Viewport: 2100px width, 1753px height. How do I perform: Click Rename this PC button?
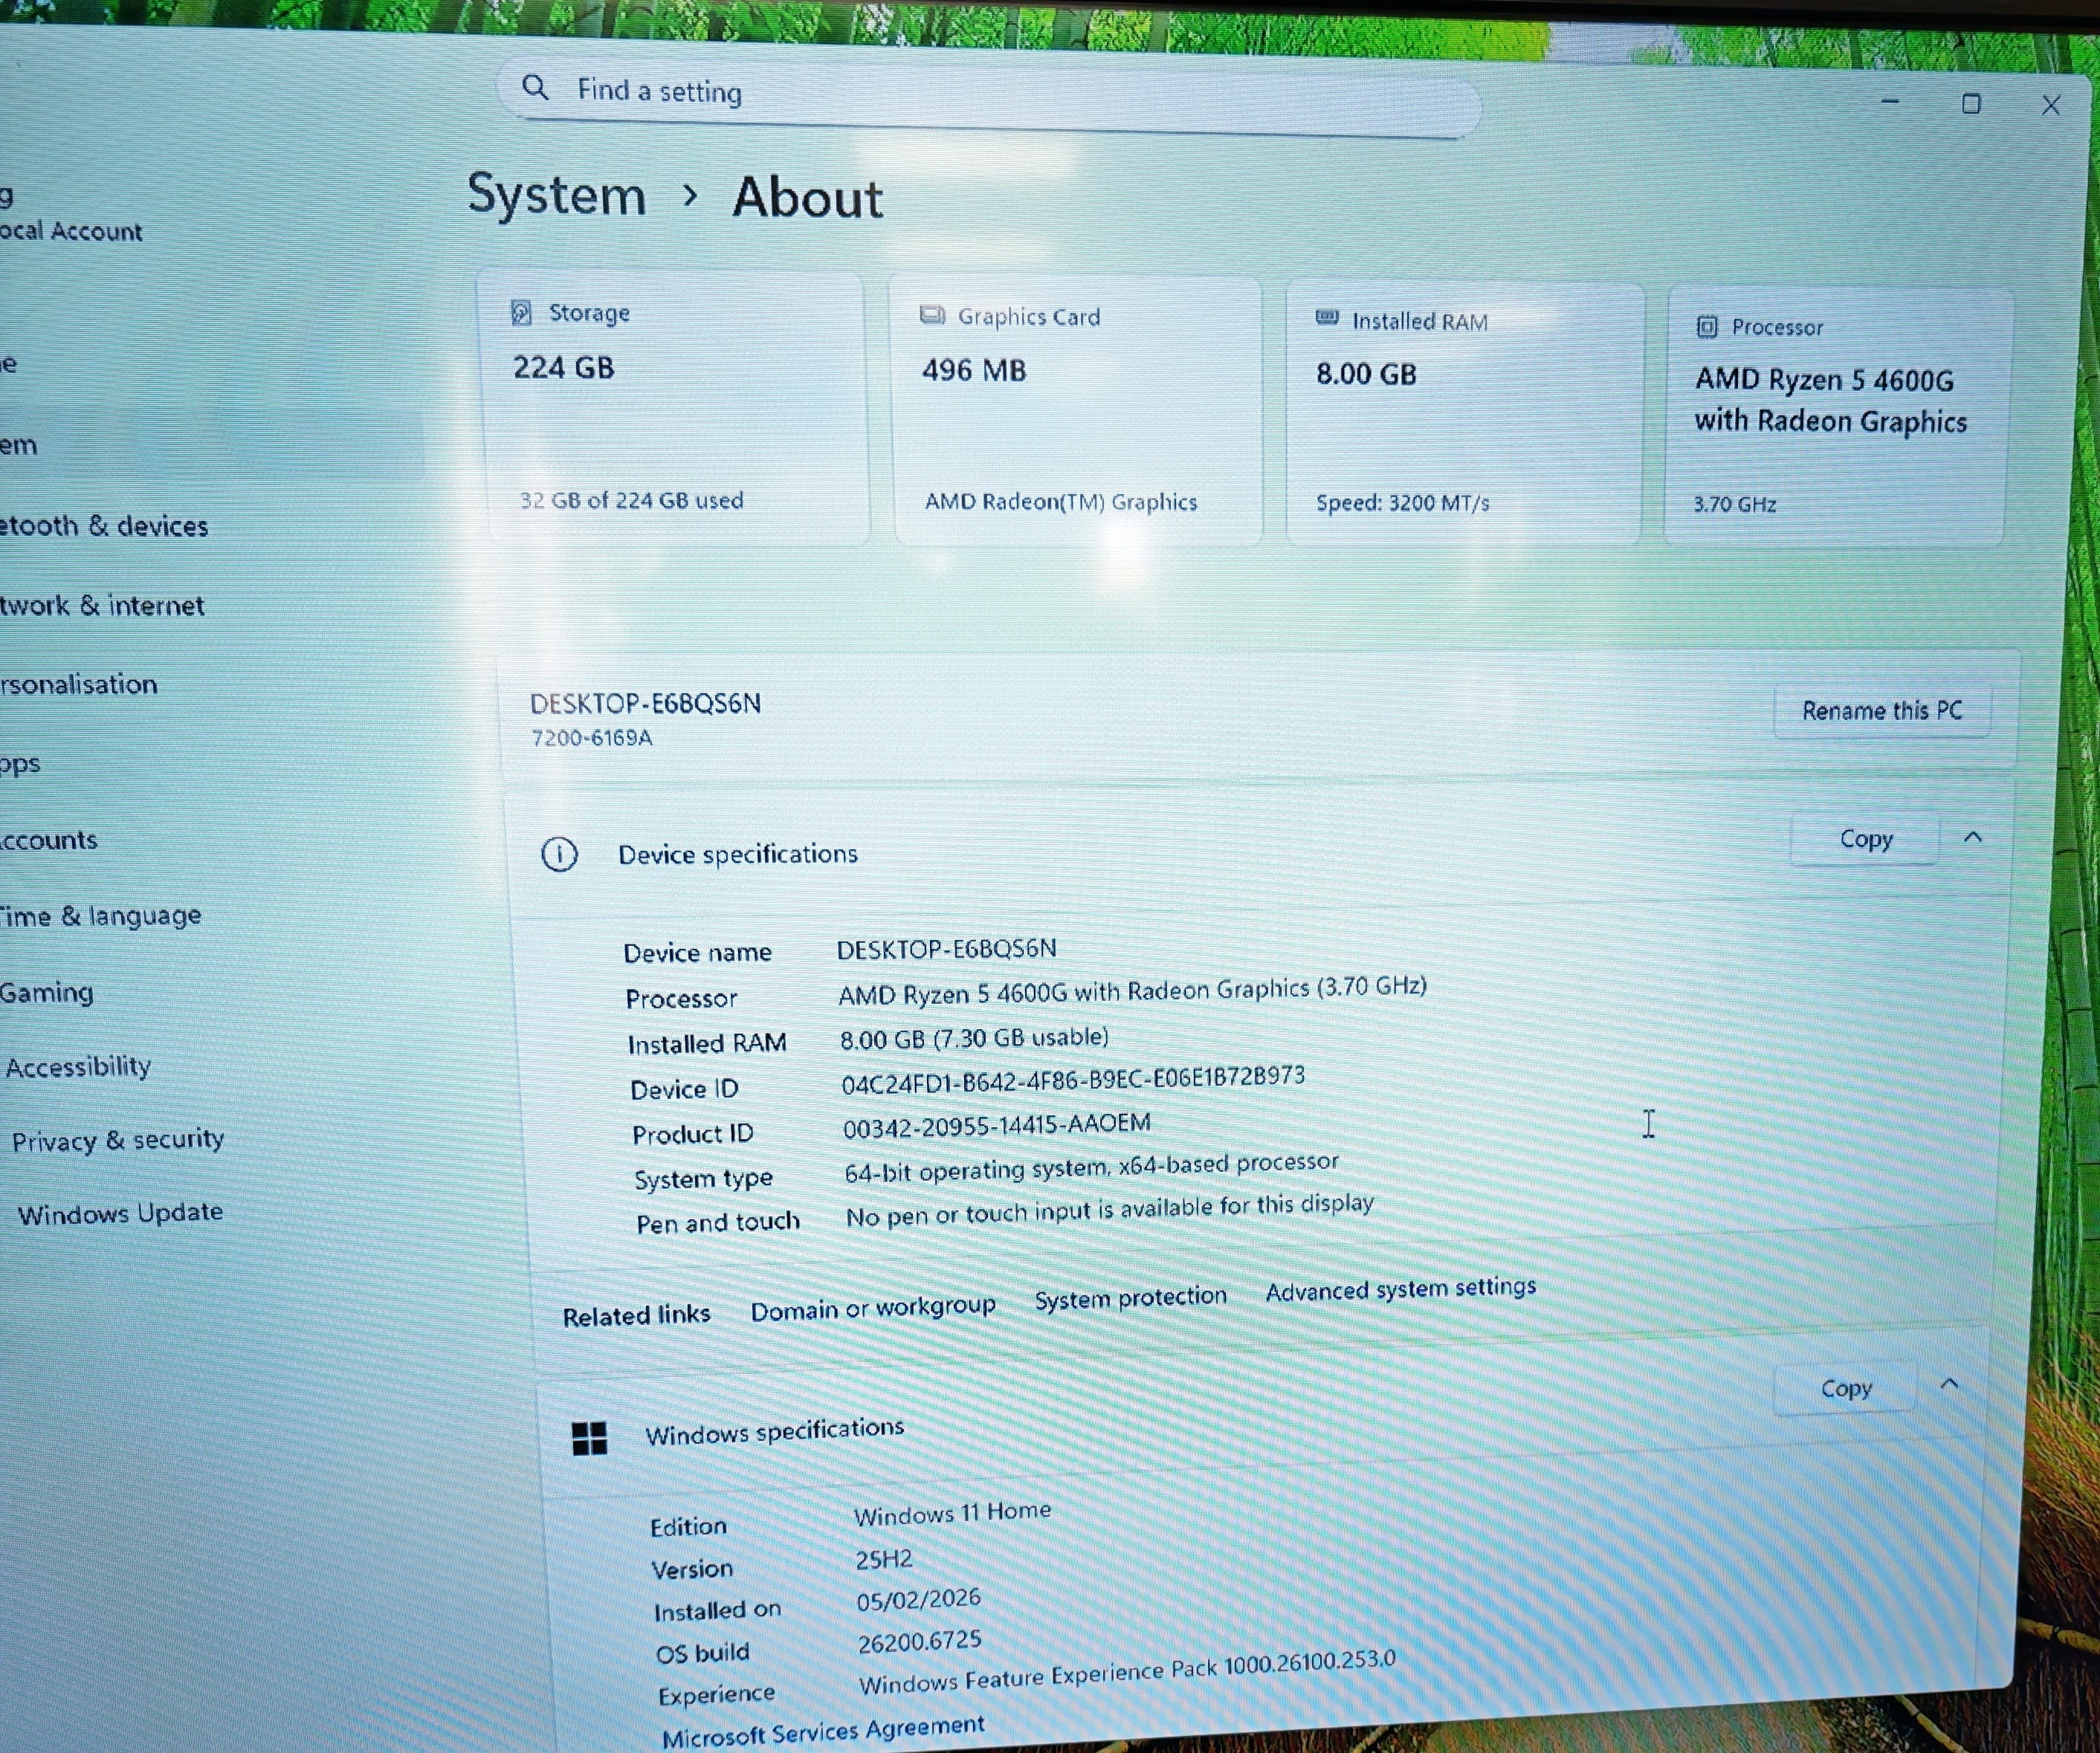1882,710
